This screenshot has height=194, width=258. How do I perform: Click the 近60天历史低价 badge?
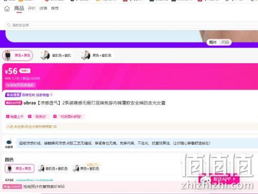pos(20,85)
